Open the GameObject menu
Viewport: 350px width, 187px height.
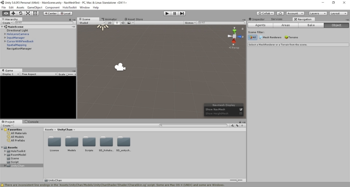[35, 7]
